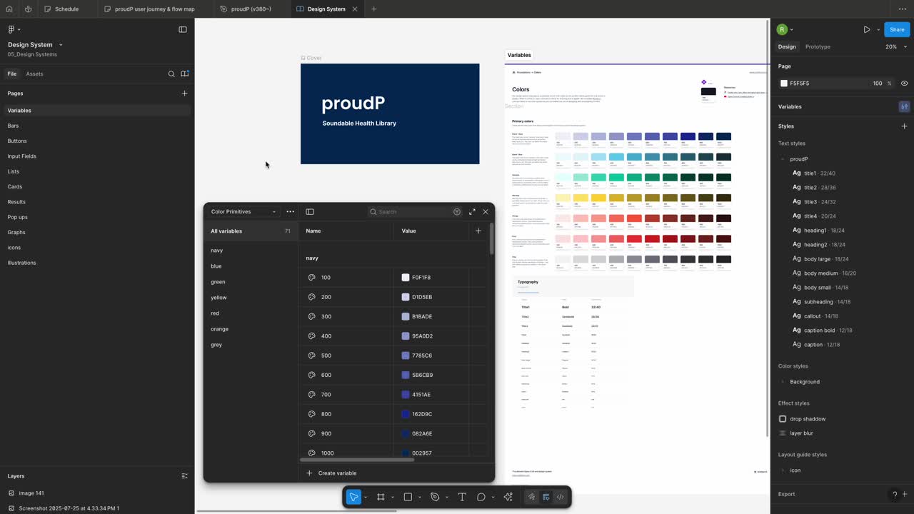
Task: Search the file with magnifier icon
Action: (x=171, y=74)
